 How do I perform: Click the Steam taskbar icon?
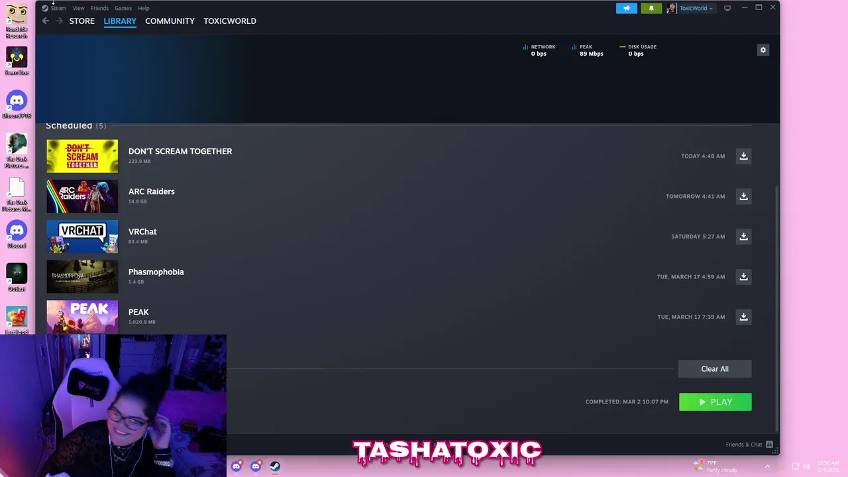[275, 466]
